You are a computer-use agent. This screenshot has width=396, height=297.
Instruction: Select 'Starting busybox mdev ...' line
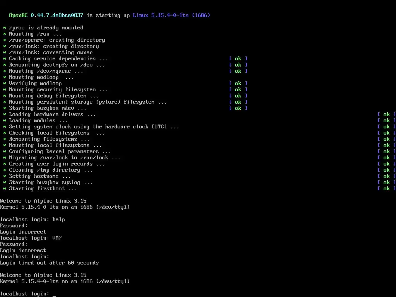pos(48,108)
